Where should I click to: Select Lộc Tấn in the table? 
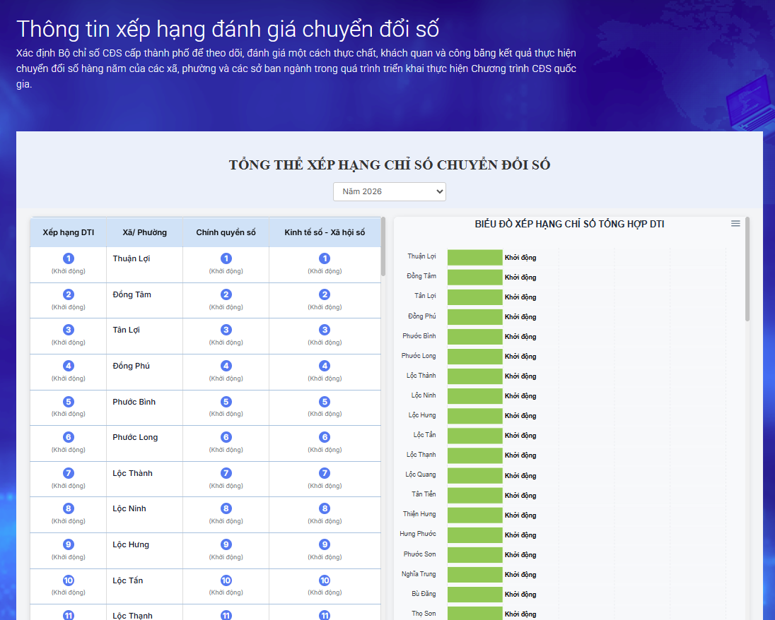[127, 580]
